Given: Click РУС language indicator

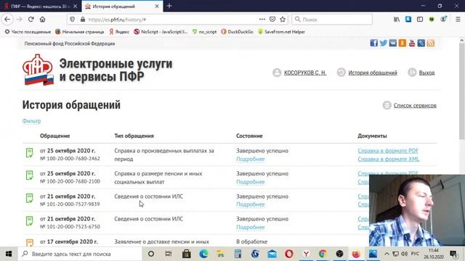Looking at the screenshot, I should pos(415,254).
